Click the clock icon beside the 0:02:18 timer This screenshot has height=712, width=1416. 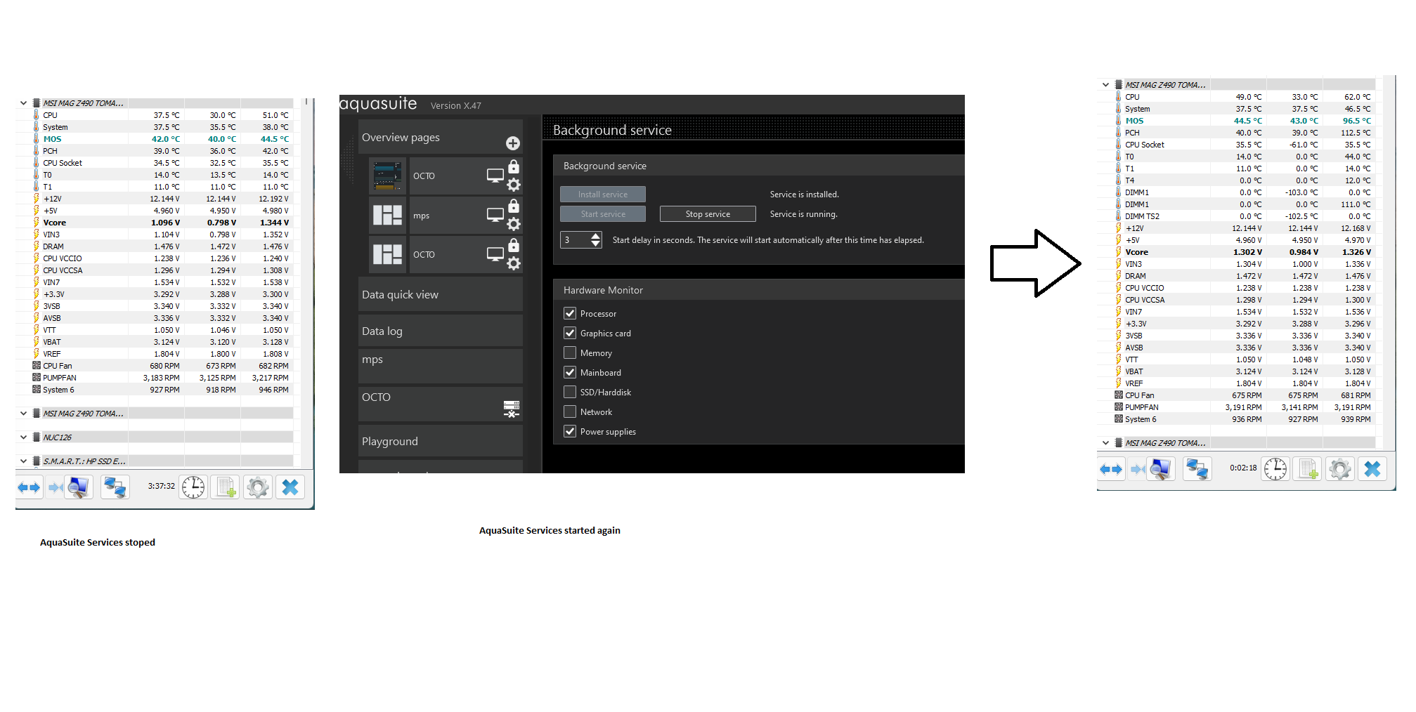[1275, 469]
